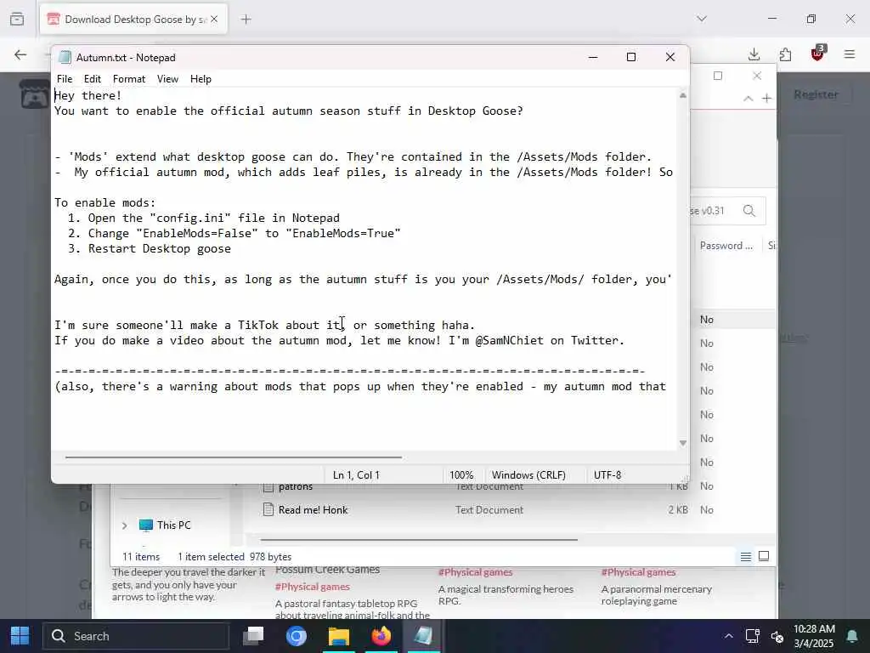Collapse the Explorer ribbon with the chevron

point(748,99)
